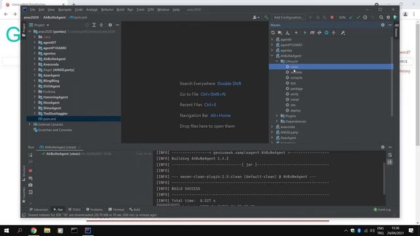Image resolution: width=420 pixels, height=236 pixels.
Task: Open Event Log button
Action: click(382, 210)
